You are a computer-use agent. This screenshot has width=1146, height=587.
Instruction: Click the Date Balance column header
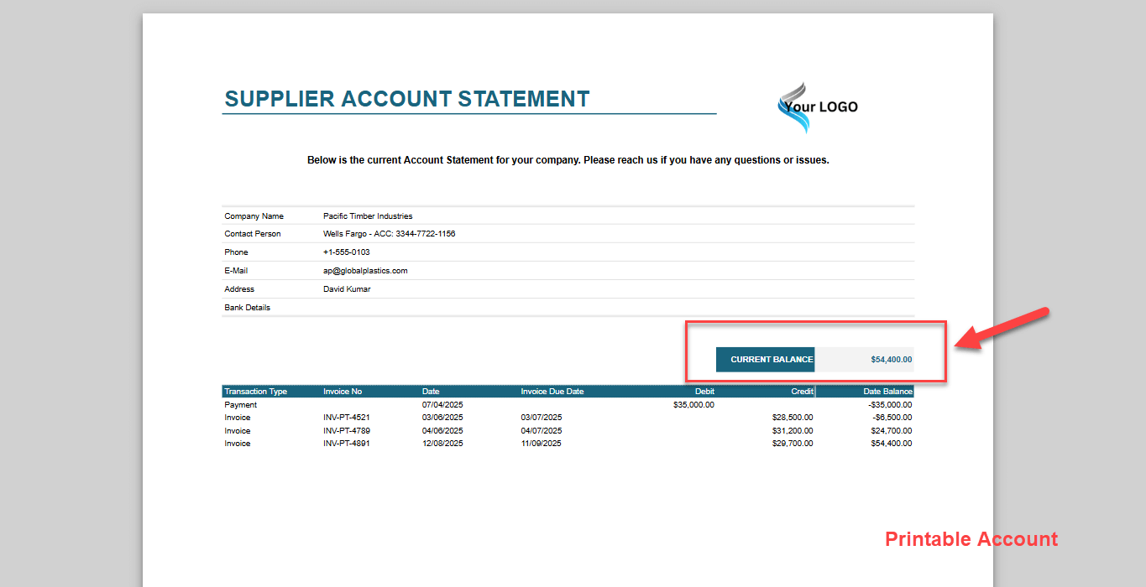click(x=887, y=392)
